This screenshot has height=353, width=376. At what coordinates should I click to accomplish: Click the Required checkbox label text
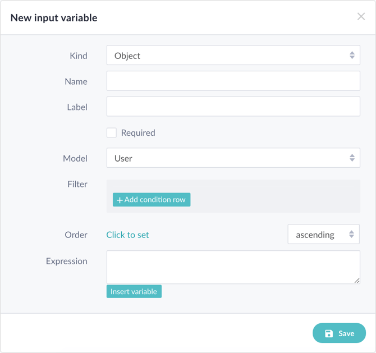pos(138,133)
